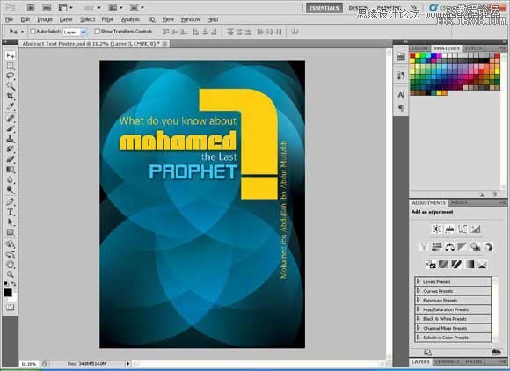Expand the Selective Color Presets list

click(453, 338)
